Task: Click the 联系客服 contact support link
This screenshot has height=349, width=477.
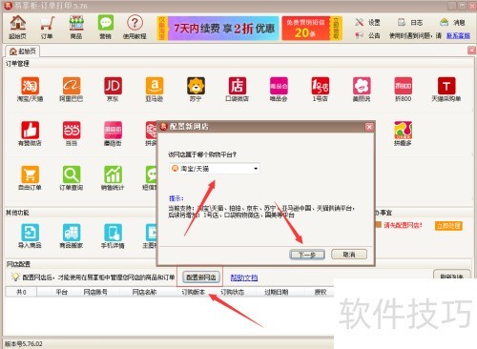Action: point(458,35)
